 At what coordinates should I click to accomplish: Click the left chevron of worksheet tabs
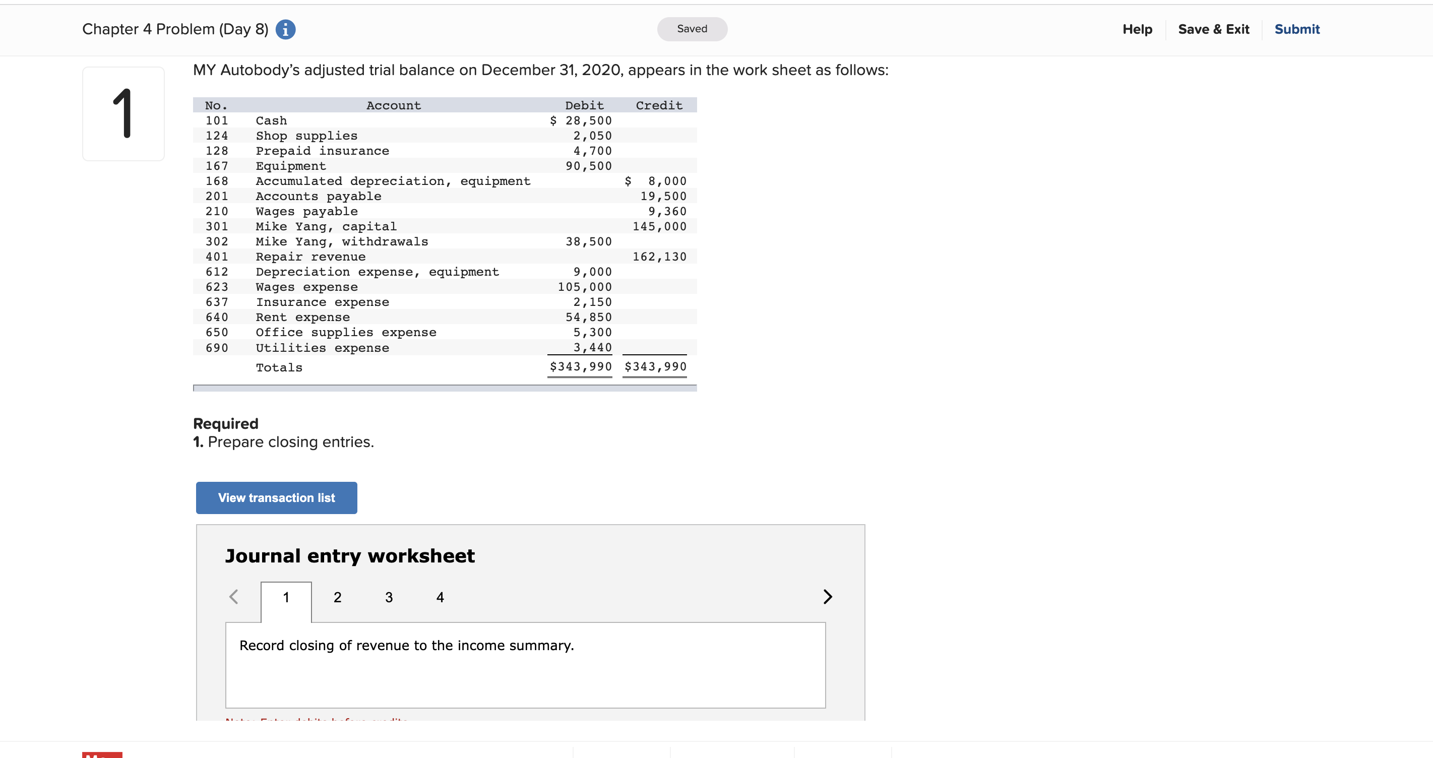pos(234,597)
